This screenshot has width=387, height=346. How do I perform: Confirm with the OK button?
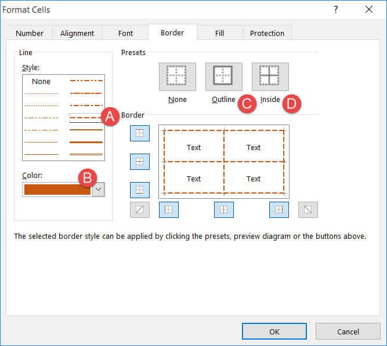(274, 332)
